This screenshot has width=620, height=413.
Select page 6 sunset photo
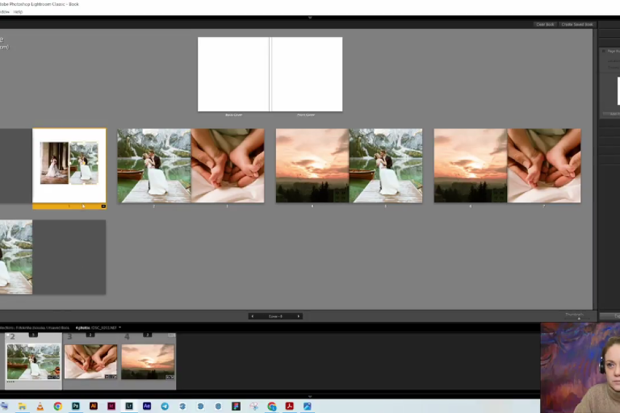point(471,165)
